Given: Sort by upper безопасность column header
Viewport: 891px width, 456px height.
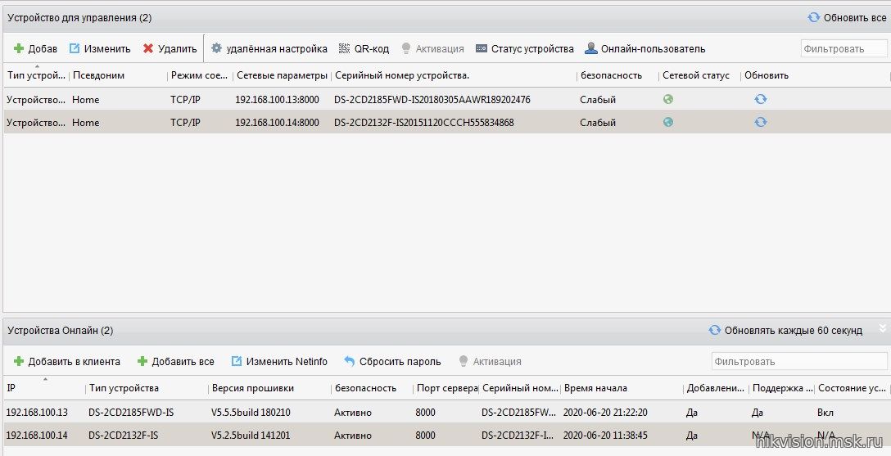Looking at the screenshot, I should (x=612, y=75).
